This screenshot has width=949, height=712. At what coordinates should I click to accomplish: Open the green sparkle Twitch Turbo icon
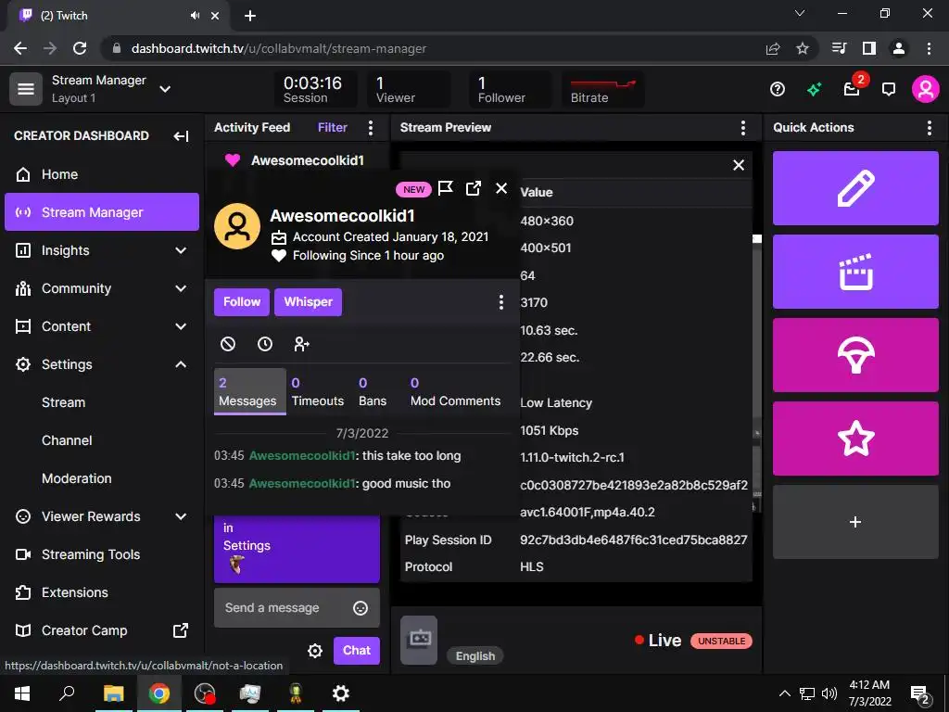[814, 90]
